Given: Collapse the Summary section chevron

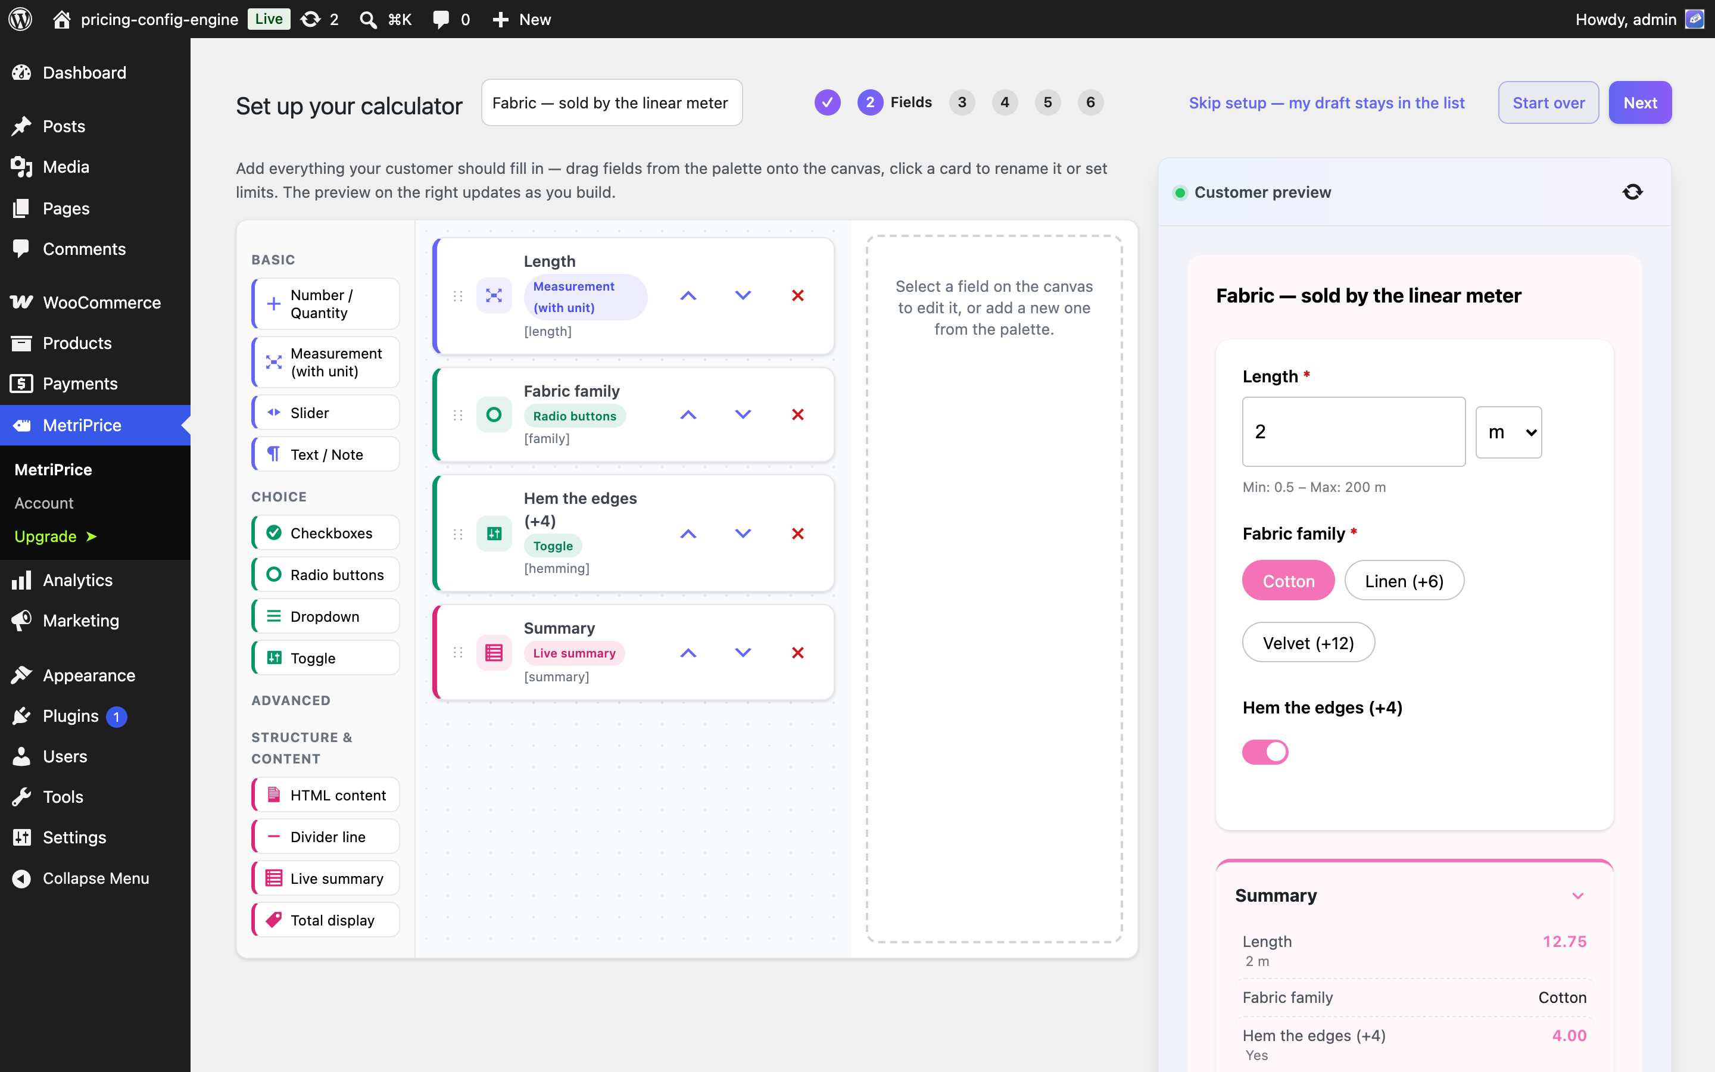Looking at the screenshot, I should pyautogui.click(x=1577, y=896).
